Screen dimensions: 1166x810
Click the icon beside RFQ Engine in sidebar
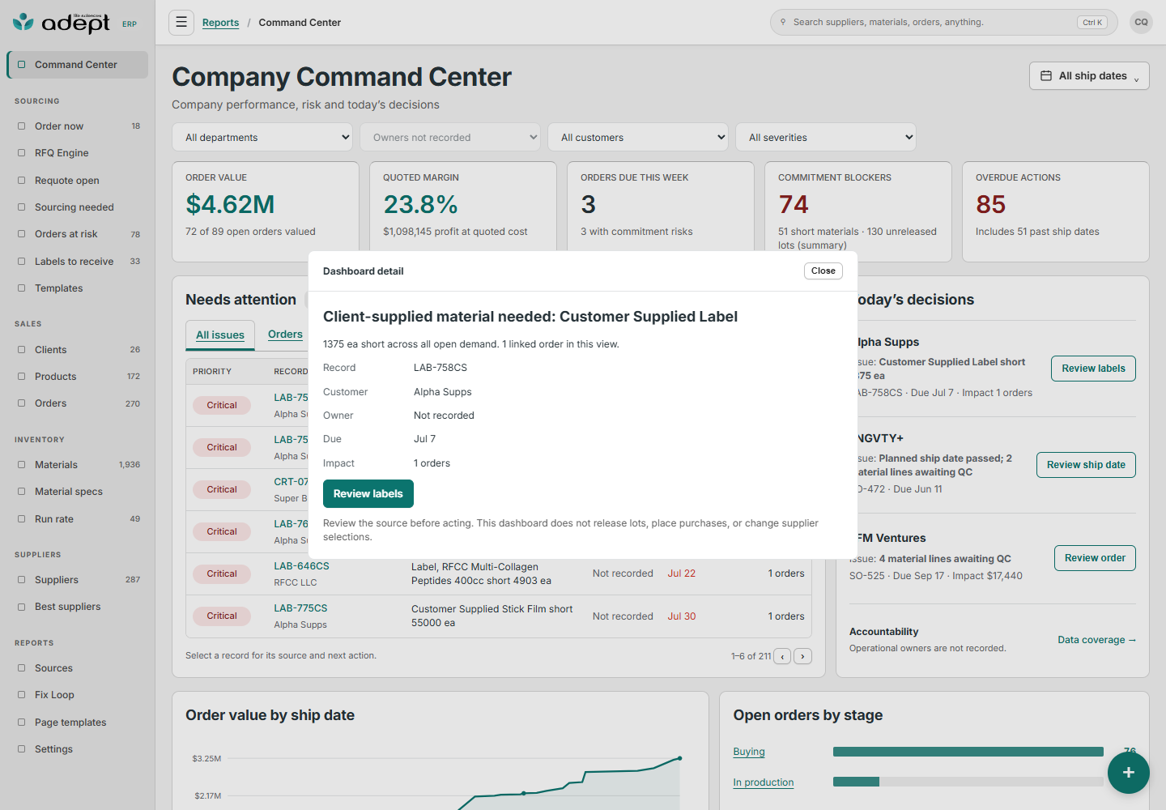coord(22,153)
